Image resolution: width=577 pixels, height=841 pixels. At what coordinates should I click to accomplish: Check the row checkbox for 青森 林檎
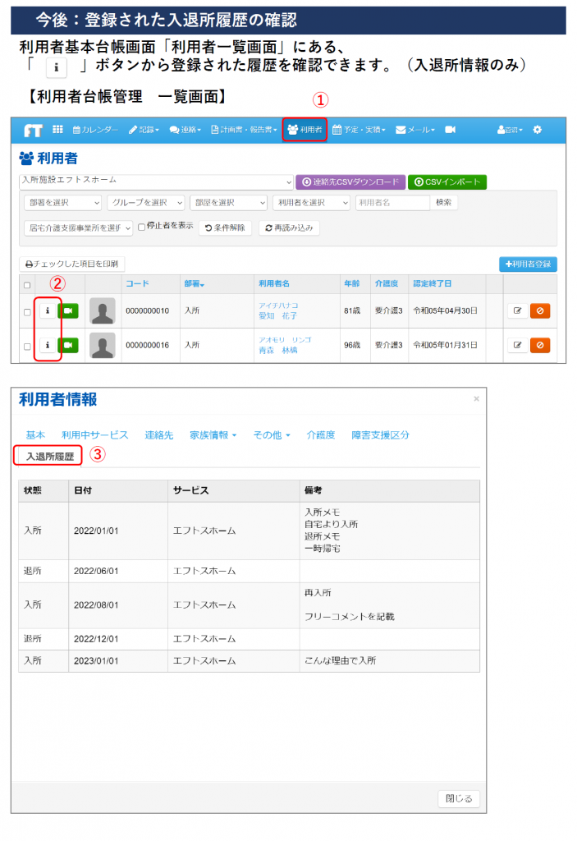pyautogui.click(x=27, y=346)
